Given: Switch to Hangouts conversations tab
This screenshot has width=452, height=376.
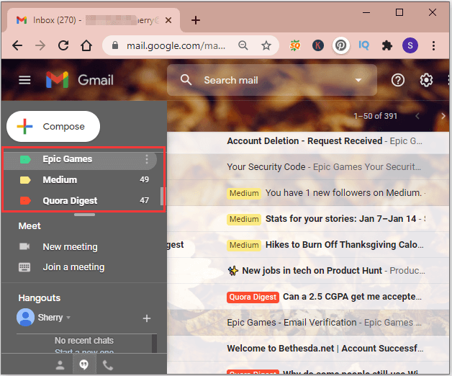Looking at the screenshot, I should pos(84,364).
